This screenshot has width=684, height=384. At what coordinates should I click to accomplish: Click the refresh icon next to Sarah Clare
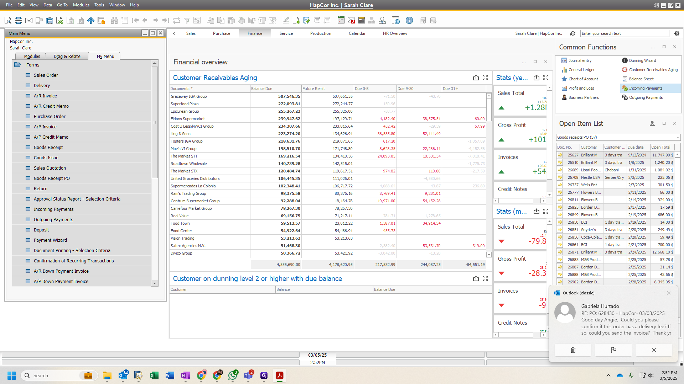[573, 33]
